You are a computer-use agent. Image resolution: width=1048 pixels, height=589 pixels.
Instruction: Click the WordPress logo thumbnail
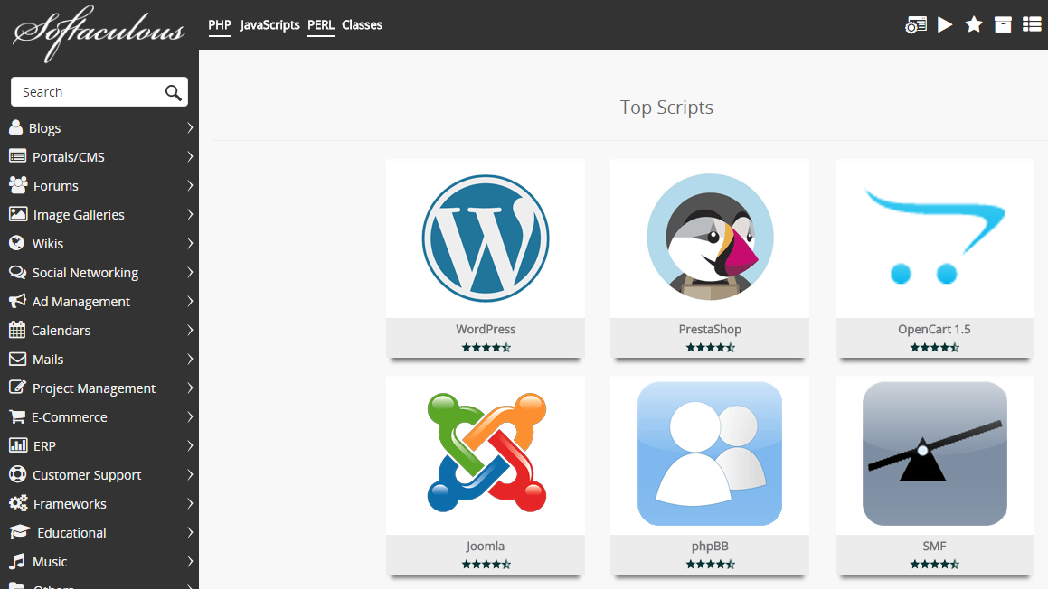click(486, 238)
